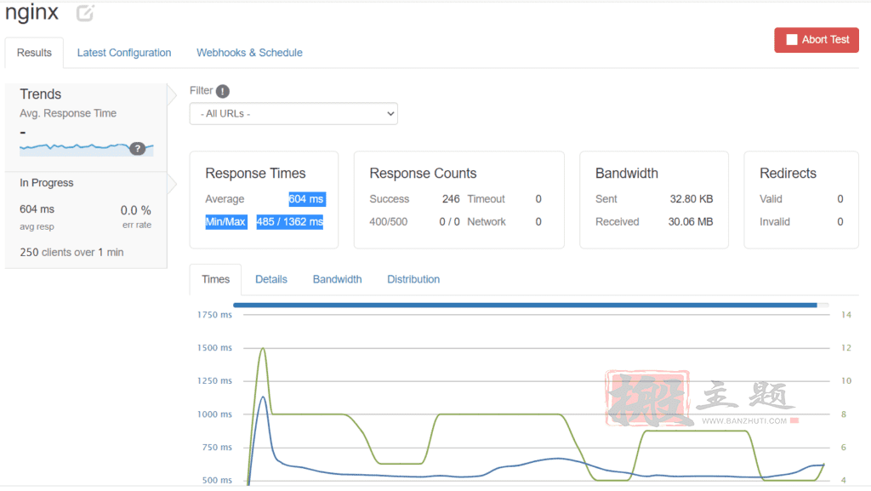This screenshot has width=871, height=491.
Task: Click the Invalid redirects label
Action: [x=775, y=221]
